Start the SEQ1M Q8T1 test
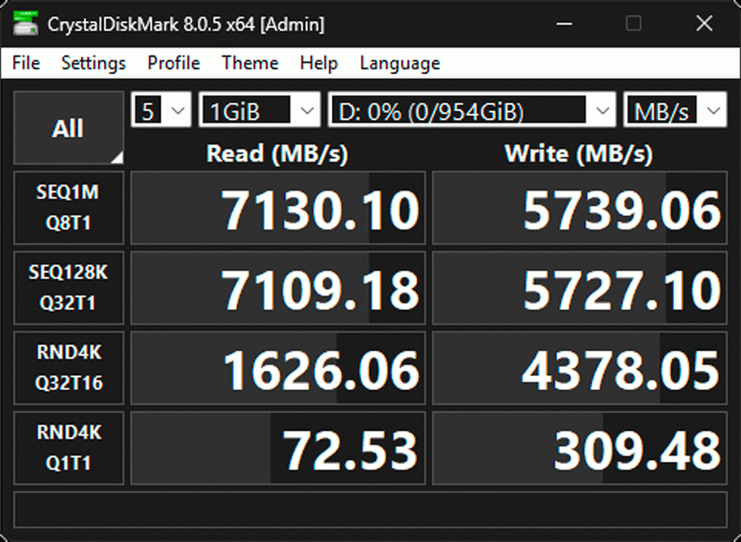The height and width of the screenshot is (542, 741). (x=69, y=207)
